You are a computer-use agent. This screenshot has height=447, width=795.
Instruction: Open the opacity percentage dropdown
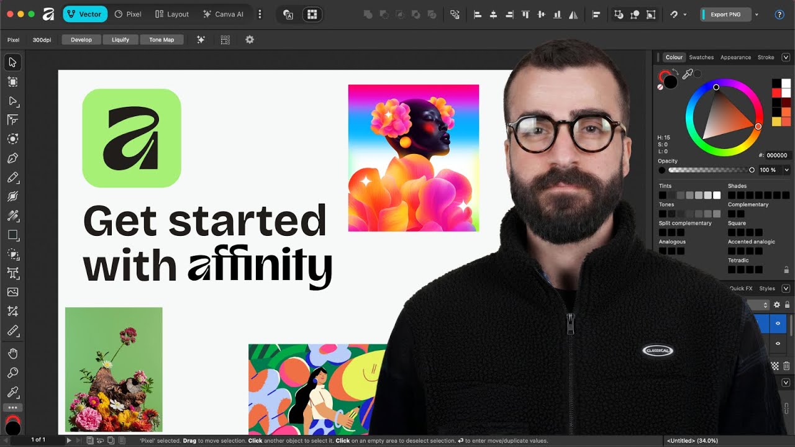click(x=787, y=170)
